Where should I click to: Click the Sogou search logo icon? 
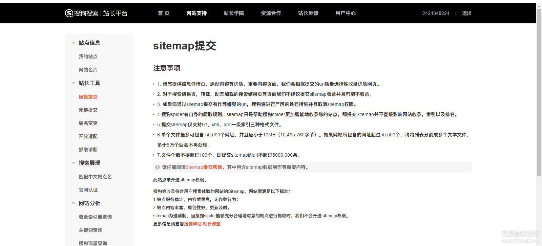tap(69, 13)
